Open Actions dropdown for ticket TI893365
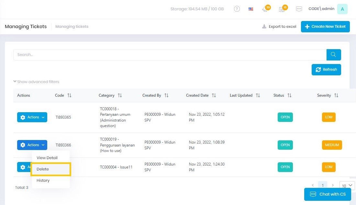Image resolution: width=356 pixels, height=205 pixels. 32,117
